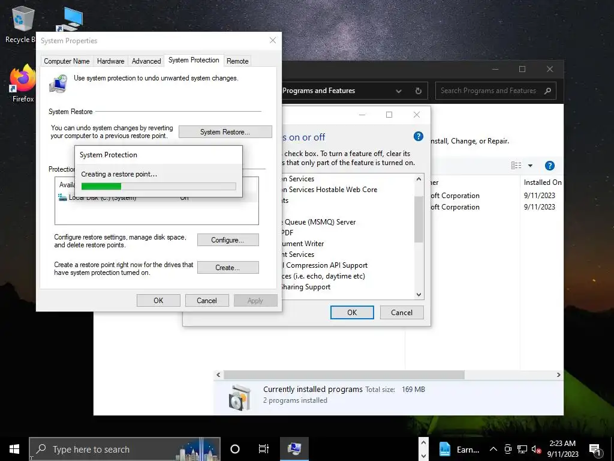Click the Installed On column header
The width and height of the screenshot is (614, 461).
point(542,182)
